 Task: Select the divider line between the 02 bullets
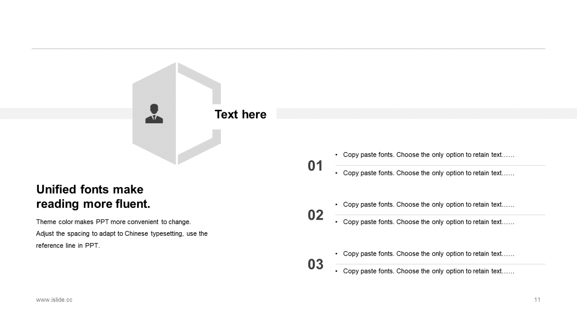440,215
